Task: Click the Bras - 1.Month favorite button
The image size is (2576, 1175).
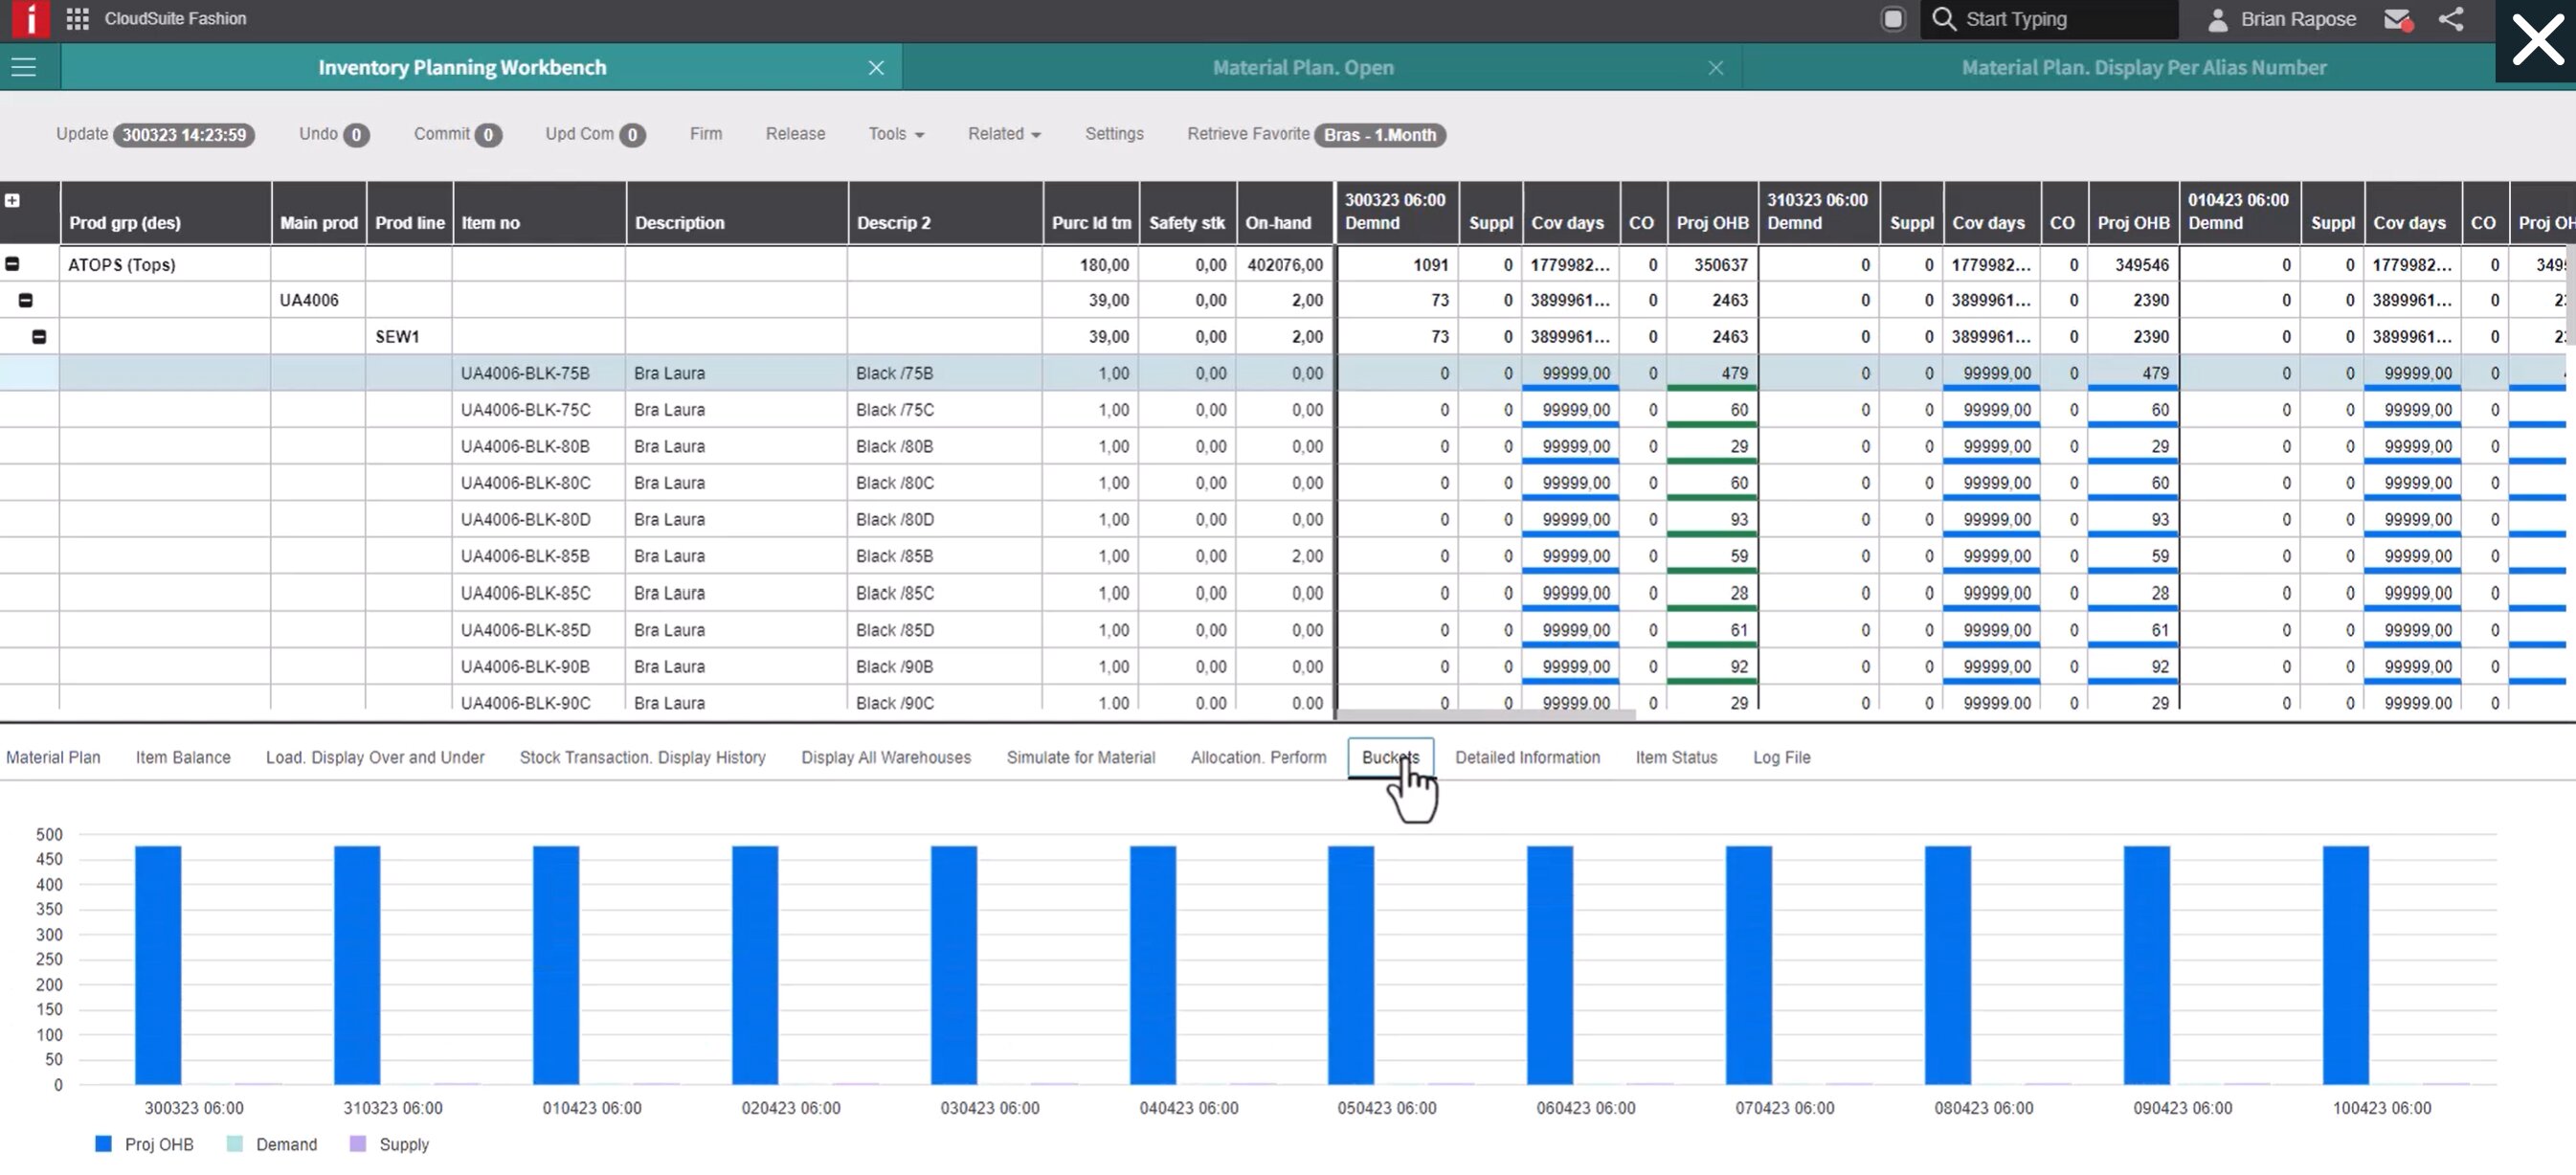Action: click(1379, 135)
